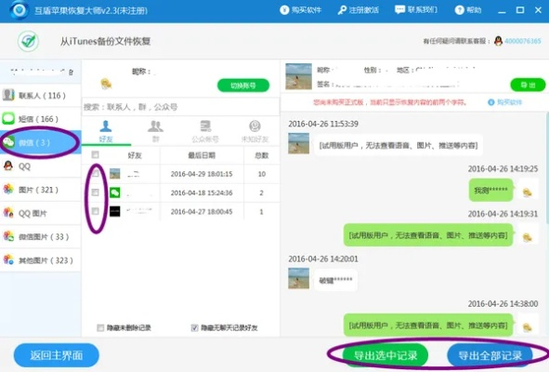Switch to the 未知好友 tab
Viewport: 549px width, 372px height.
pyautogui.click(x=255, y=131)
